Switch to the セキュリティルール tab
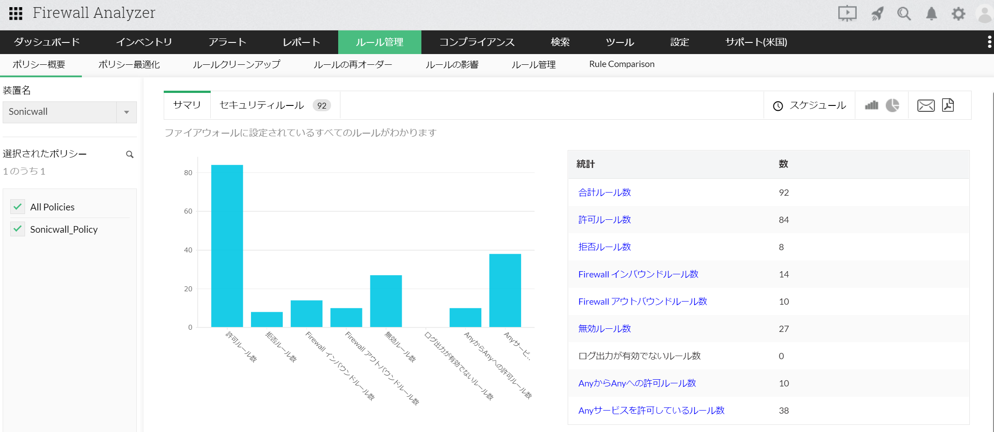The image size is (994, 432). coord(262,105)
